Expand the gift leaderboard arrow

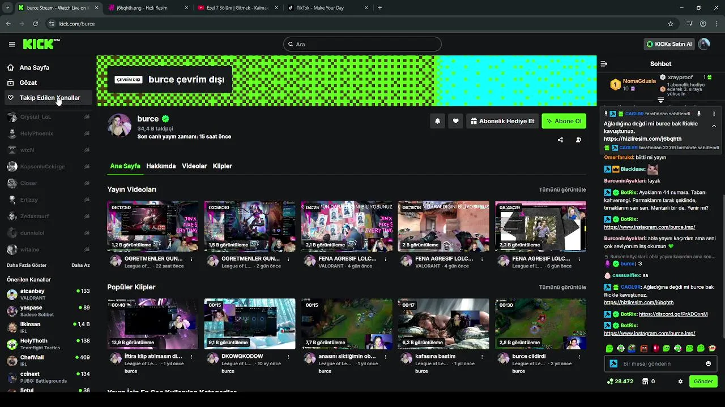[x=660, y=100]
